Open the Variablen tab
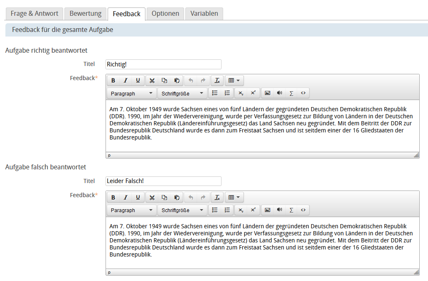Screen dimensions: 428x281 [x=204, y=14]
